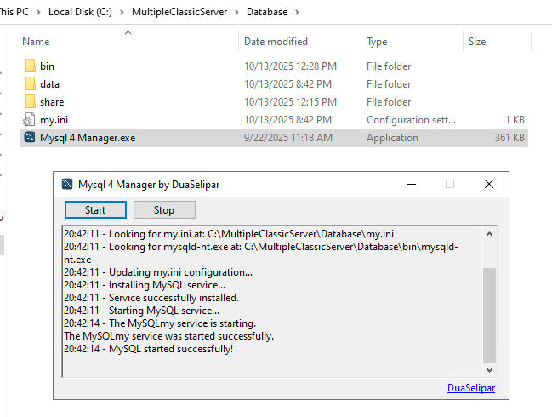
Task: Open the bin folder icon
Action: pos(30,66)
